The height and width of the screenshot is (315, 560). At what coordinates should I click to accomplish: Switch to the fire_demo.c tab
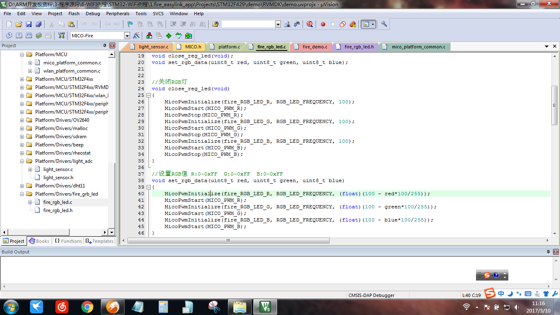click(x=314, y=47)
